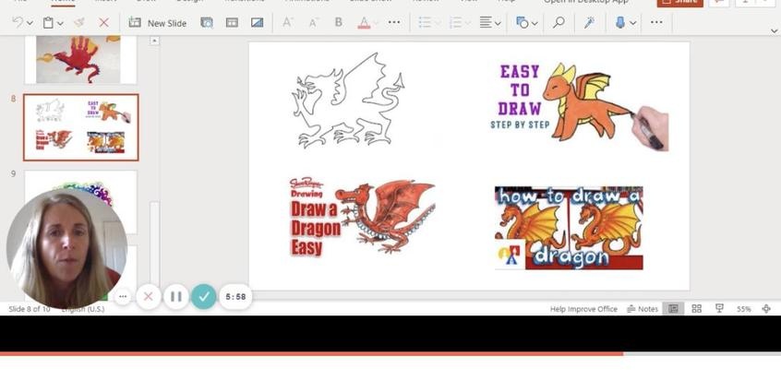Expand the Shapes dropdown arrow
Screen dimensions: 781x392
pos(535,23)
